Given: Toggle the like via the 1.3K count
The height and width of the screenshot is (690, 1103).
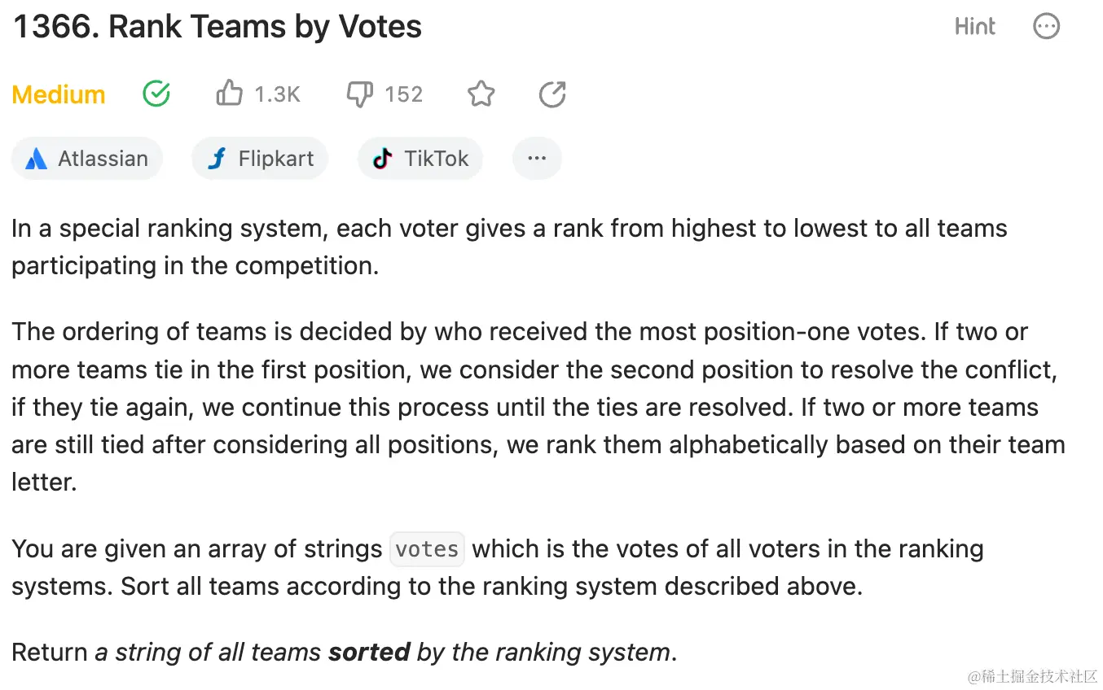Looking at the screenshot, I should click(277, 95).
